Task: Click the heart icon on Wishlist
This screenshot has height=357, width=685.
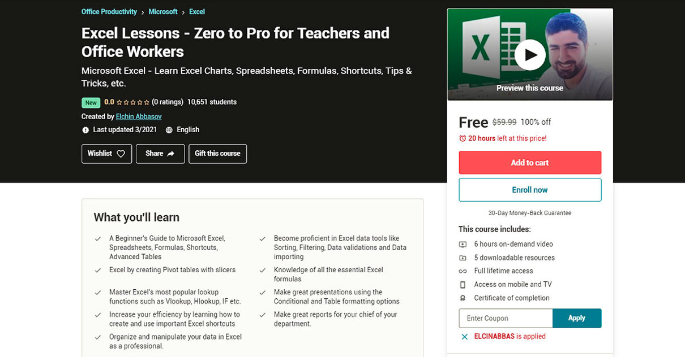Action: (x=121, y=154)
